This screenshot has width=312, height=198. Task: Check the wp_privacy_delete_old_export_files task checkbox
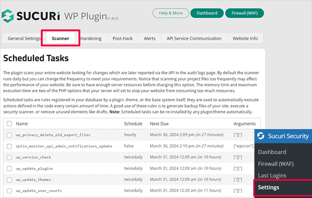(9, 135)
